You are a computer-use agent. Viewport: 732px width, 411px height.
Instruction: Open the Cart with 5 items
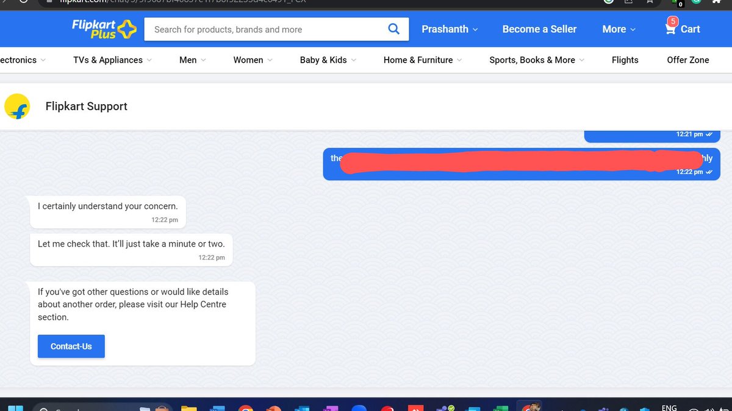point(683,28)
